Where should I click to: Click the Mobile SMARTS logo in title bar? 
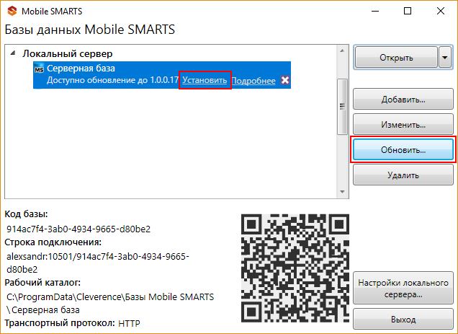(12, 11)
